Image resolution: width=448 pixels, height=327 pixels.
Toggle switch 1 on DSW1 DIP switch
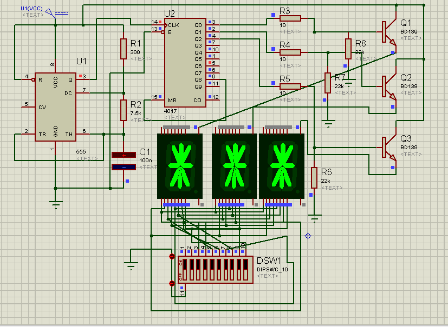pos(185,269)
